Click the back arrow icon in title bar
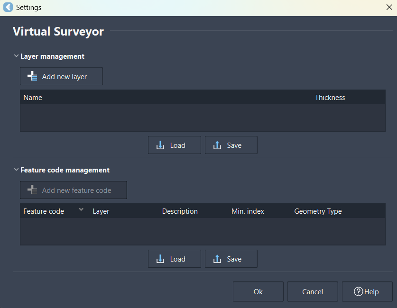 click(x=8, y=7)
